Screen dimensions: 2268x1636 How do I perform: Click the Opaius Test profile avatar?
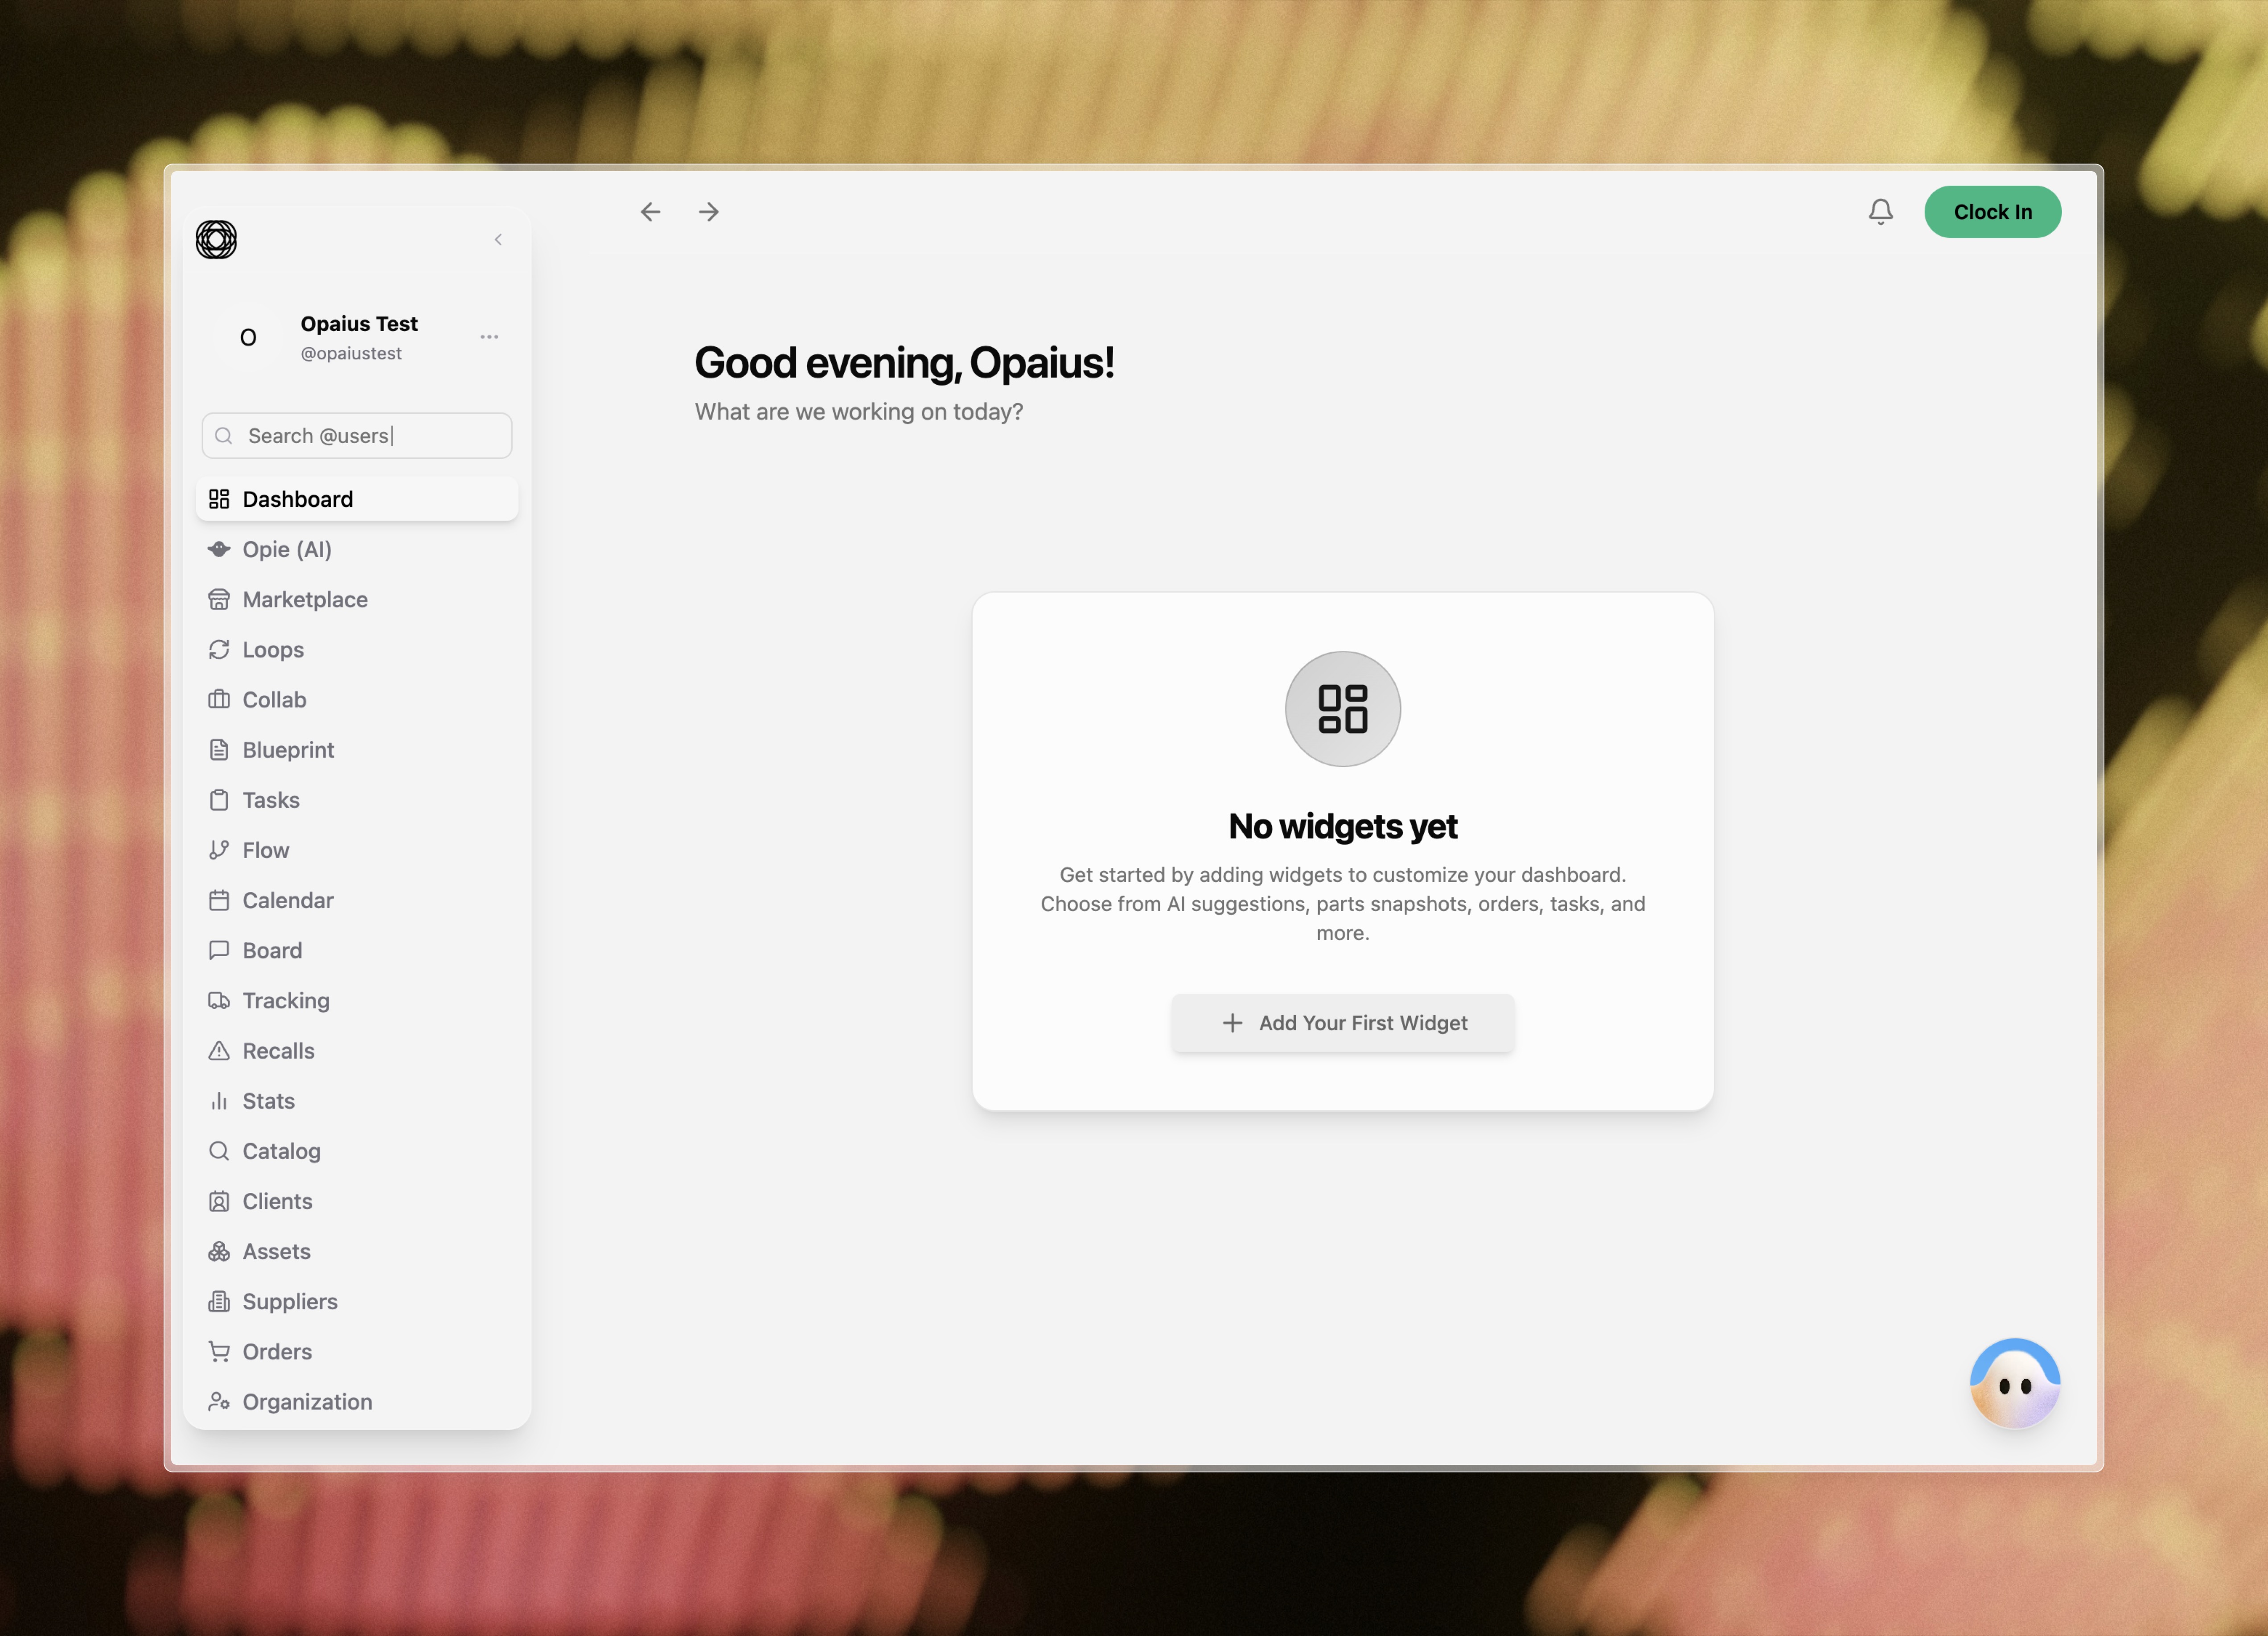(x=248, y=338)
